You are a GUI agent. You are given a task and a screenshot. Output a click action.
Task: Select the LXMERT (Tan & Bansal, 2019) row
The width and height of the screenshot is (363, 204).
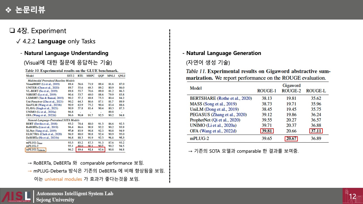[x=75, y=98]
